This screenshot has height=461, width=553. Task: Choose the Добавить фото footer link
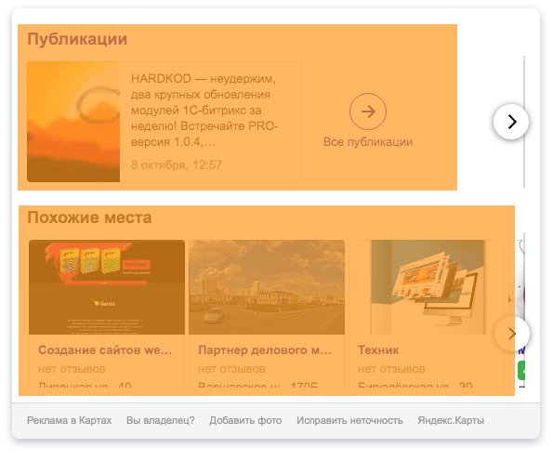(x=245, y=420)
